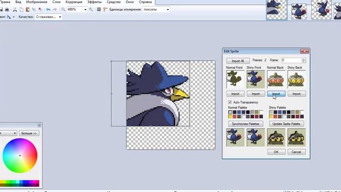Click the rainbow hue strip below the wheel
341x192 pixels.
pyautogui.click(x=20, y=183)
